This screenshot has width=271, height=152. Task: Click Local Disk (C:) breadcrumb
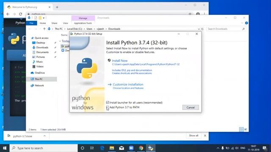click(x=75, y=29)
